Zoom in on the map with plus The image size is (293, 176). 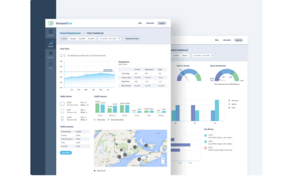tap(163, 159)
